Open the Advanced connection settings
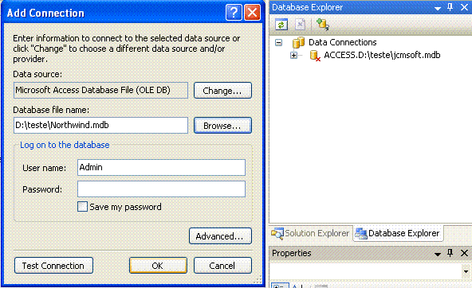 tap(220, 236)
